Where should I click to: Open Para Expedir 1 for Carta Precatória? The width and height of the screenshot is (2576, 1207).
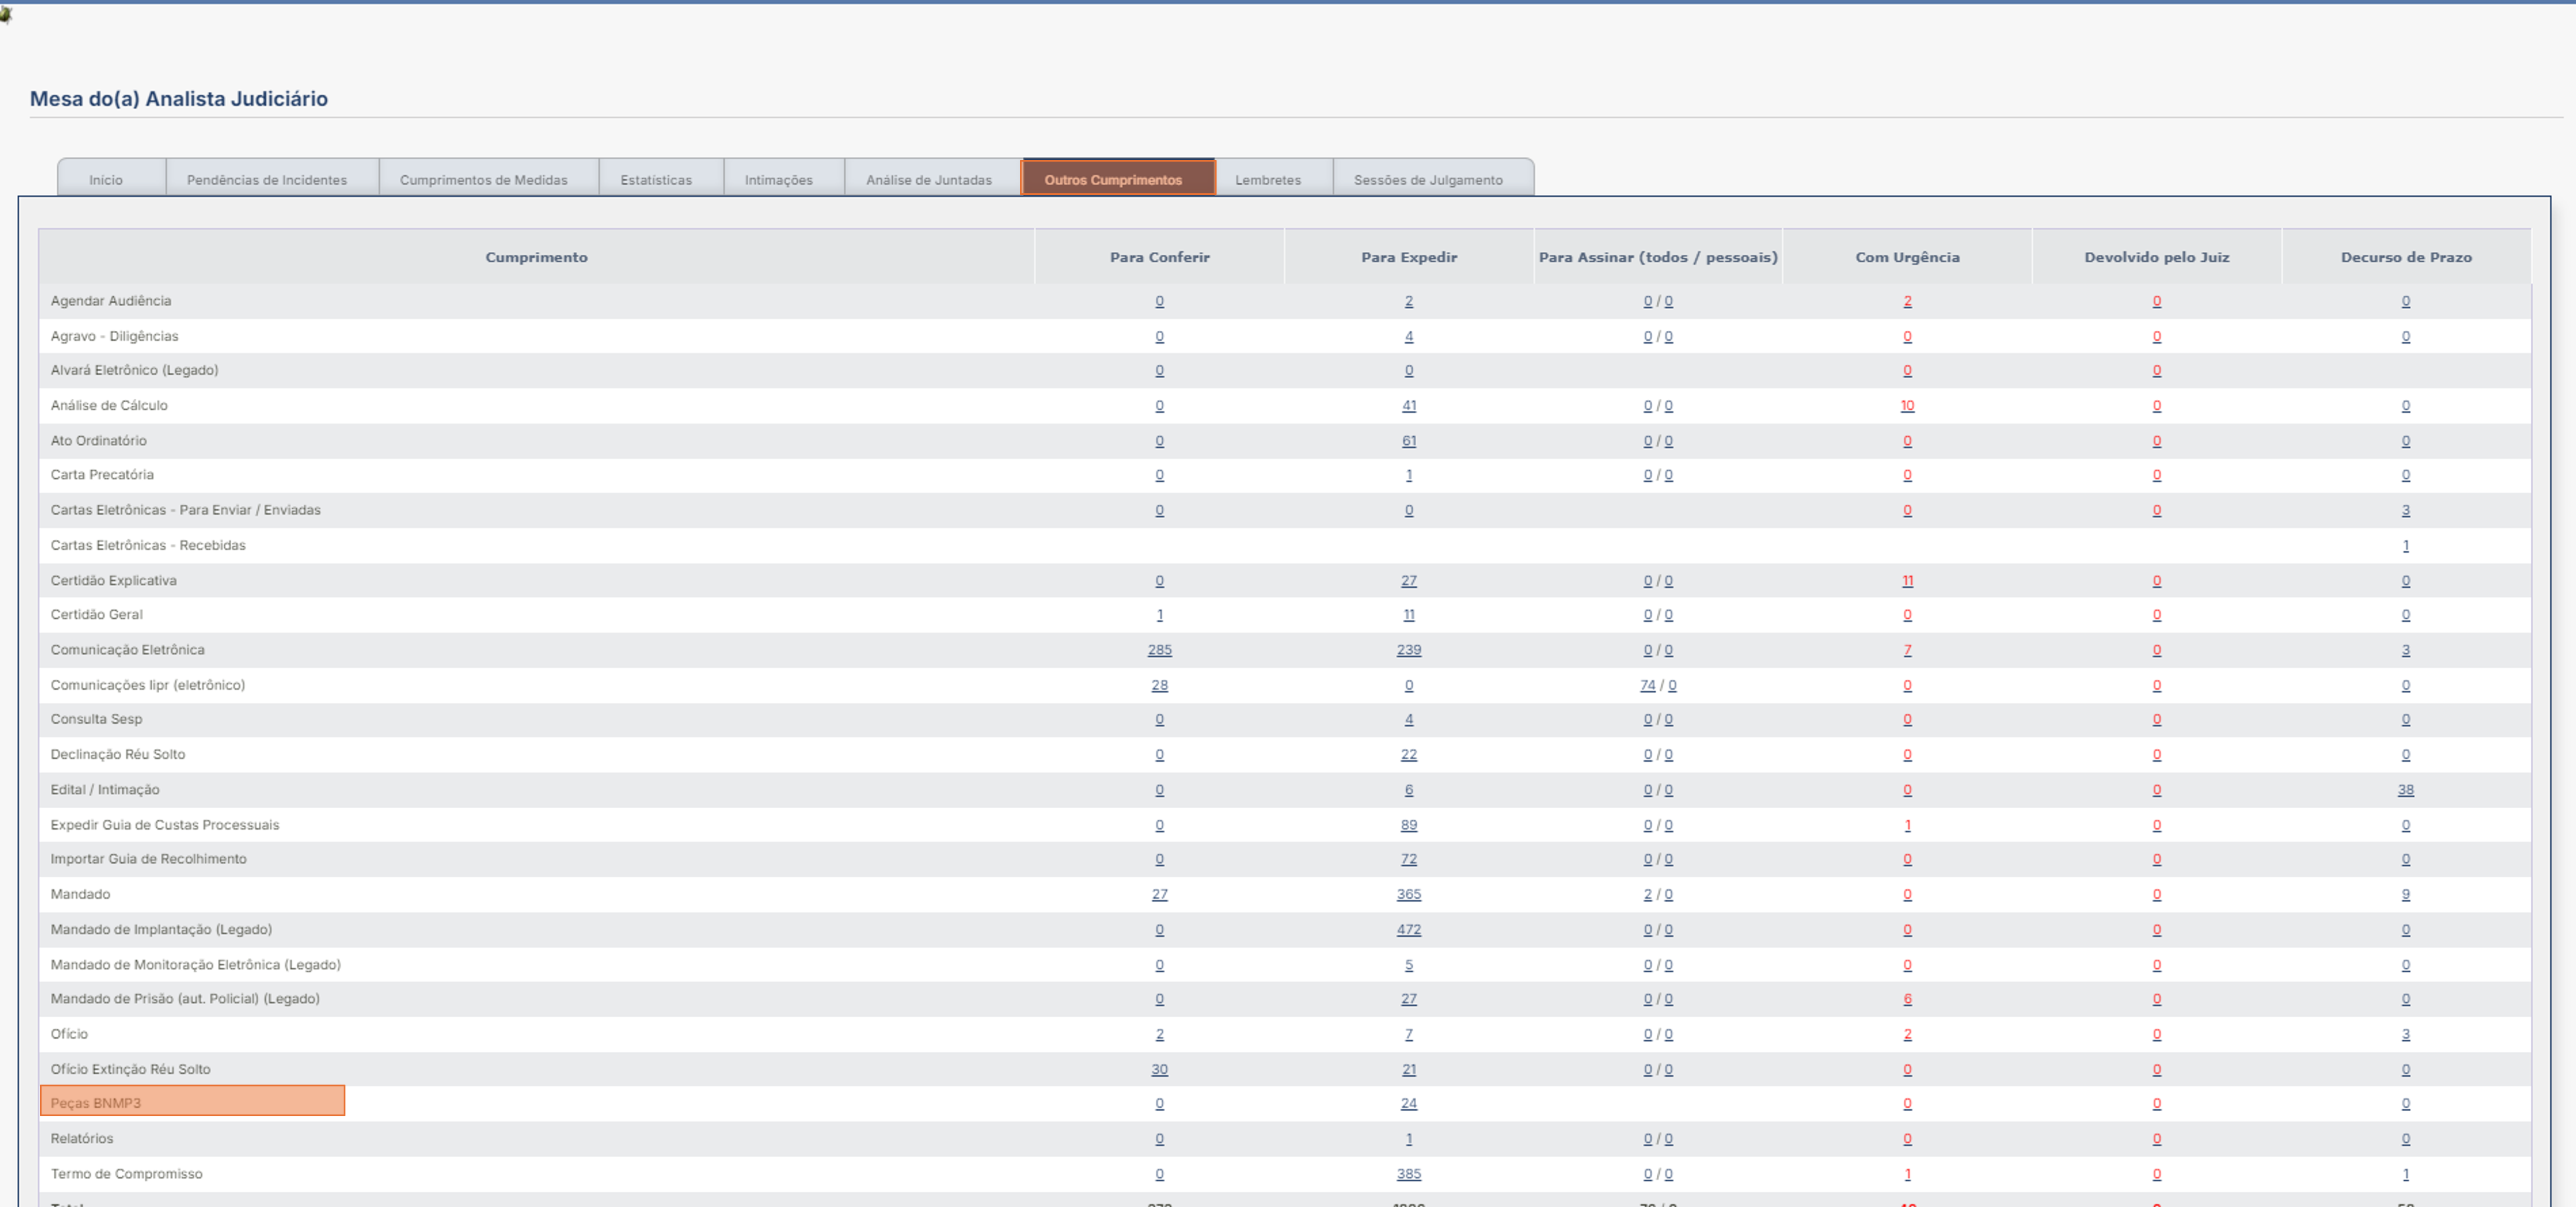point(1409,475)
